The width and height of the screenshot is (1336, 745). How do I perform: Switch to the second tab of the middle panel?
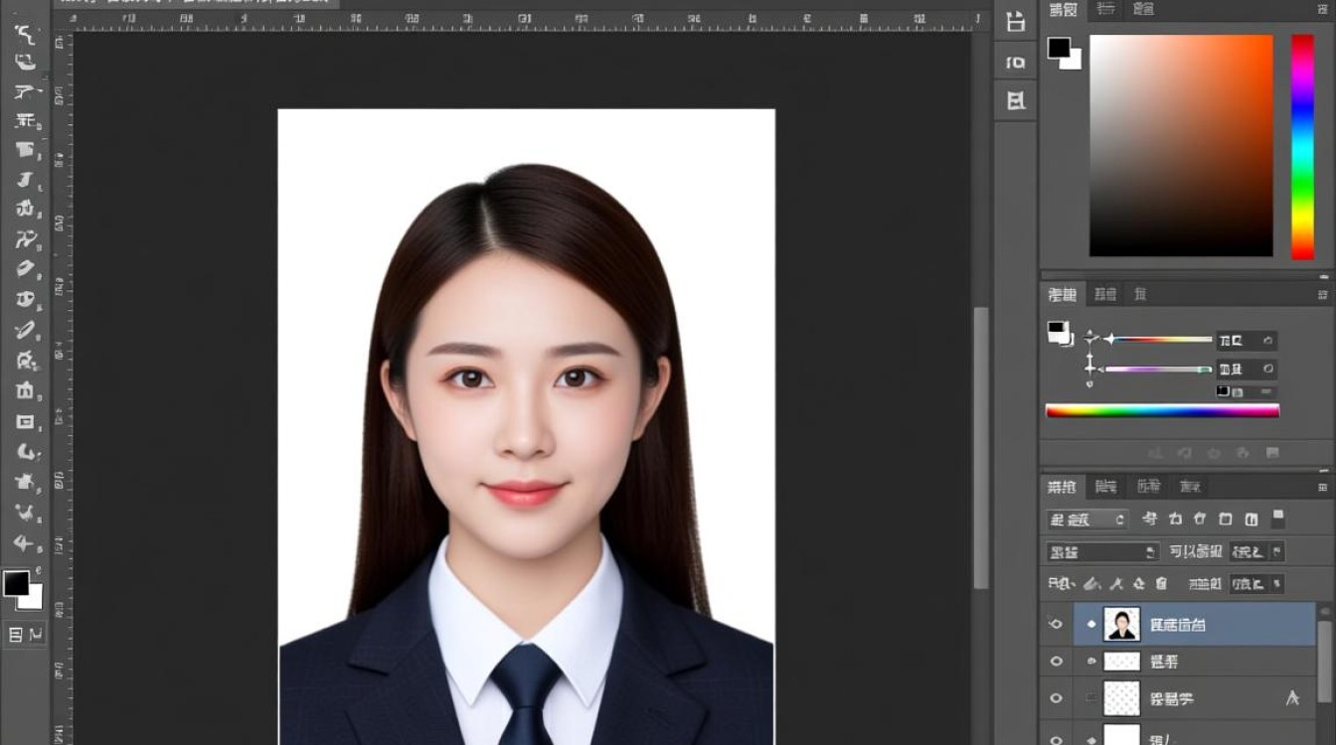pyautogui.click(x=1104, y=295)
